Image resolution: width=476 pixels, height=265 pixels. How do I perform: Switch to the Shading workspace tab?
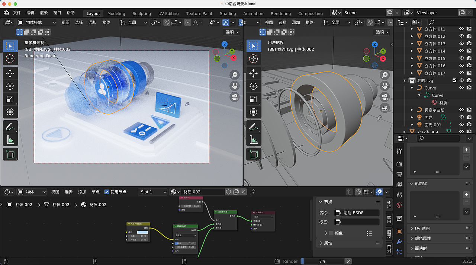(x=228, y=13)
